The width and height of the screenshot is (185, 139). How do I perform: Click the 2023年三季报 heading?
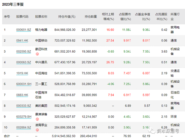(x=13, y=4)
